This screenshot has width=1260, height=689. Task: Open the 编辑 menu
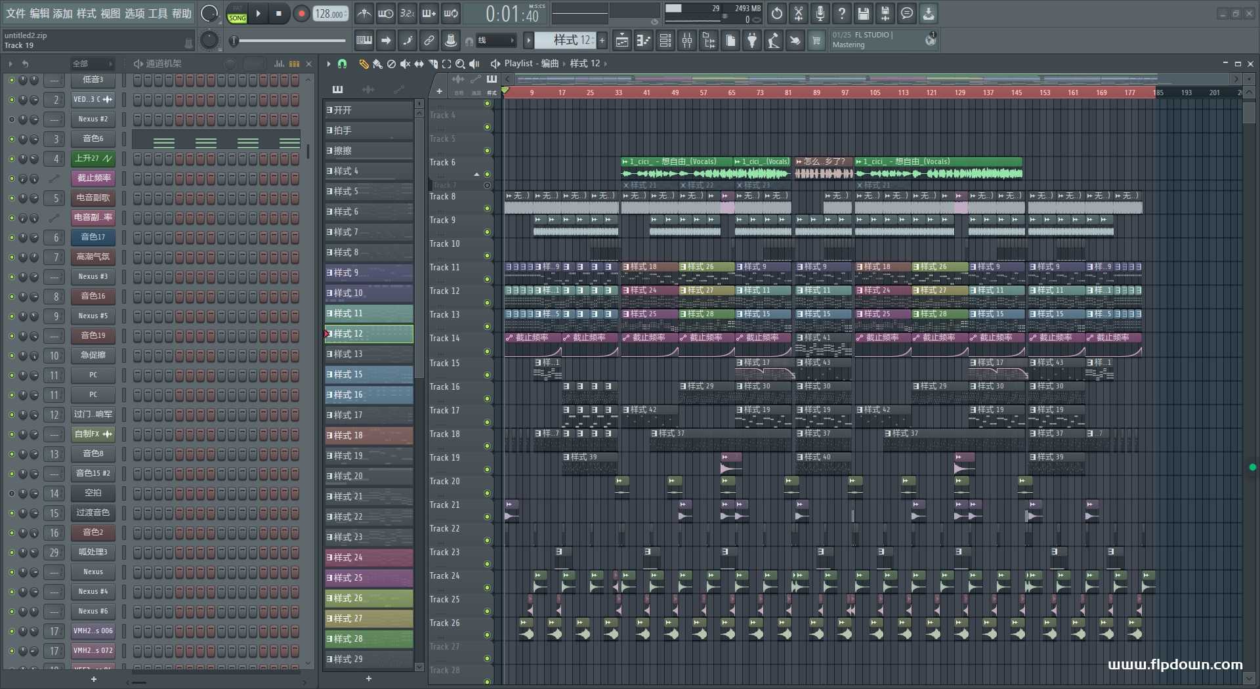click(39, 13)
